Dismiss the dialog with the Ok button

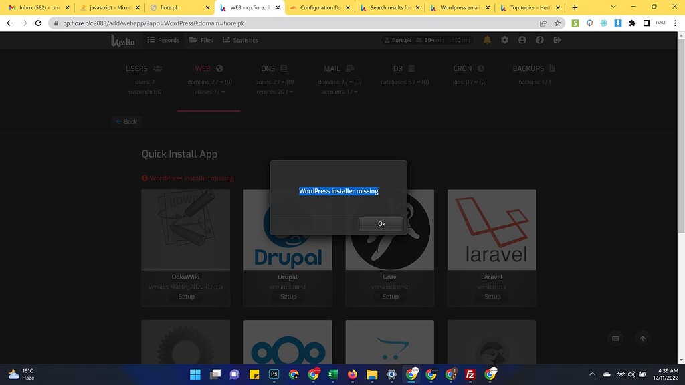[381, 223]
